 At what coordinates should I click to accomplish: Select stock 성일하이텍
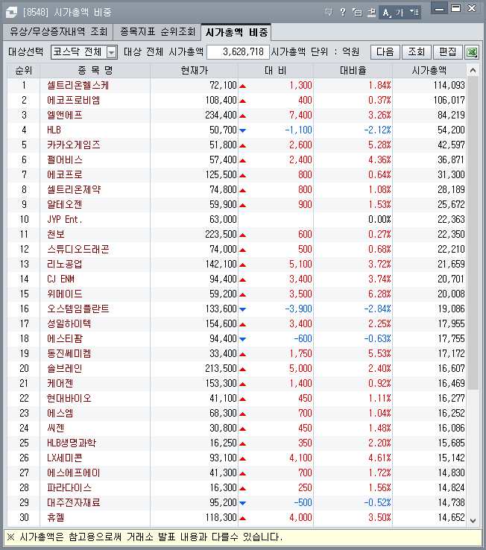click(69, 323)
